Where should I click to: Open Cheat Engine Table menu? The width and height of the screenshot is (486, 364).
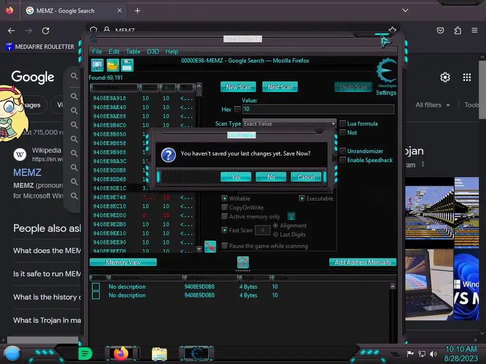pos(133,51)
